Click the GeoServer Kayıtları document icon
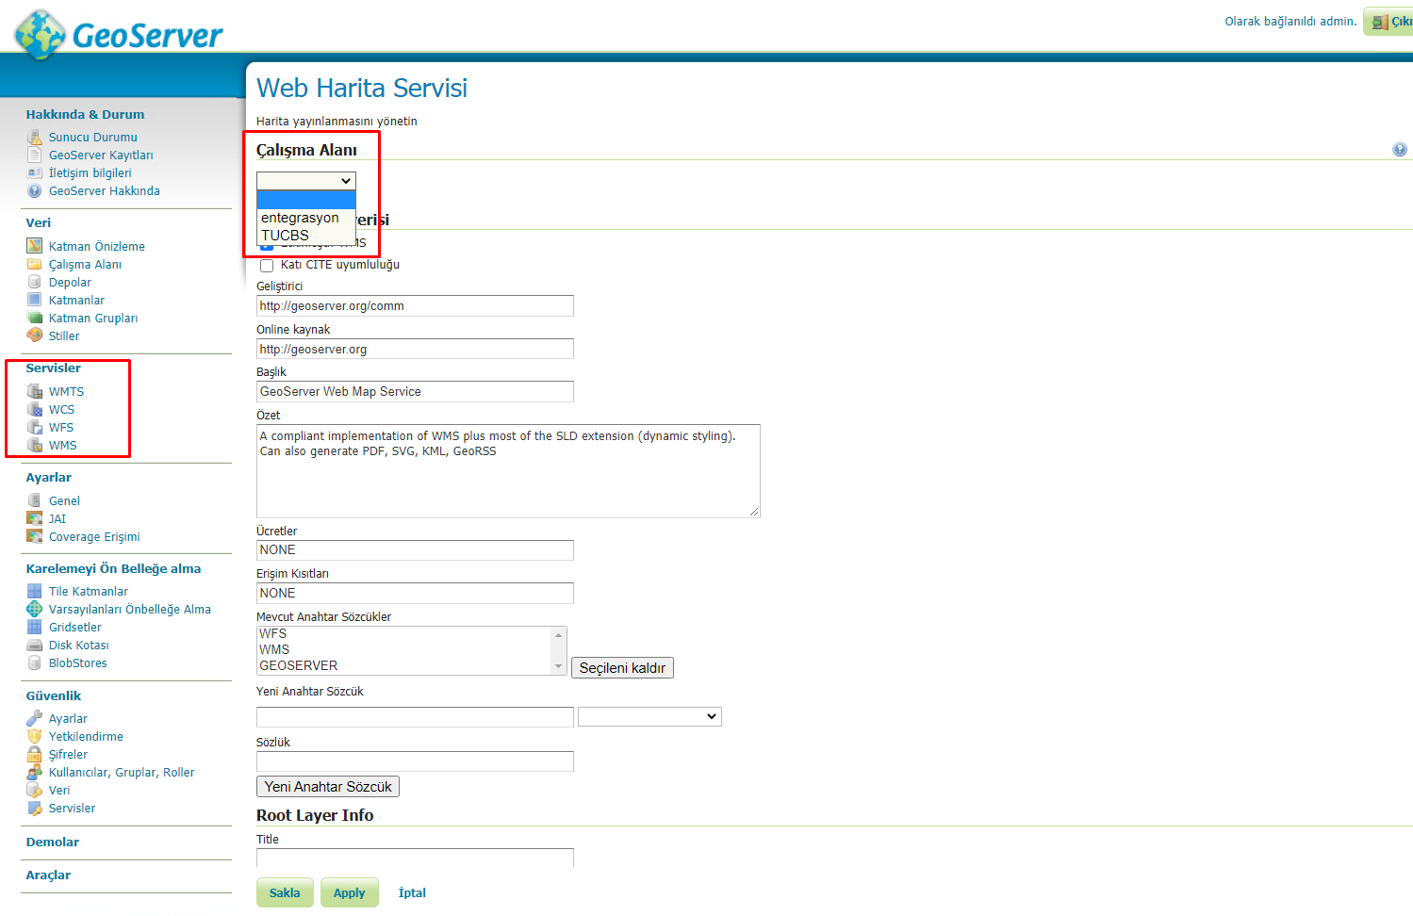This screenshot has height=916, width=1413. click(x=35, y=155)
